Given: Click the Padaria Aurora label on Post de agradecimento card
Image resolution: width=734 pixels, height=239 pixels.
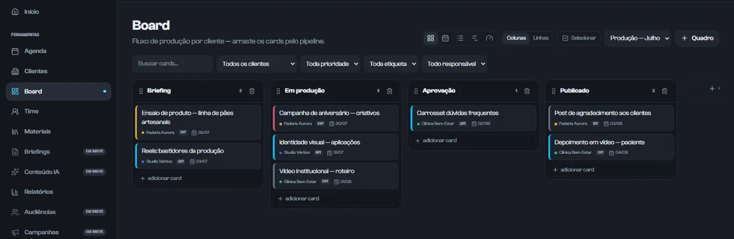Looking at the screenshot, I should (573, 124).
